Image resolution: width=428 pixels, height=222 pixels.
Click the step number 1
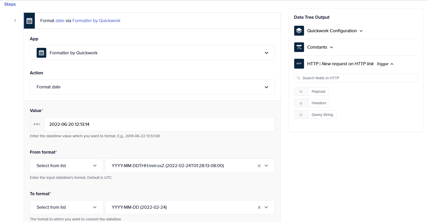click(15, 21)
